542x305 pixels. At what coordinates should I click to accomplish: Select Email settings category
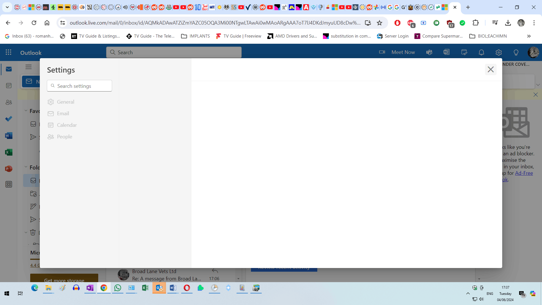(x=63, y=114)
